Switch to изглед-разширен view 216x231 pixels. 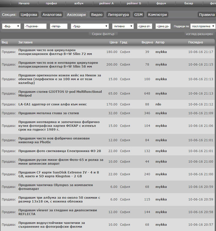[199, 34]
